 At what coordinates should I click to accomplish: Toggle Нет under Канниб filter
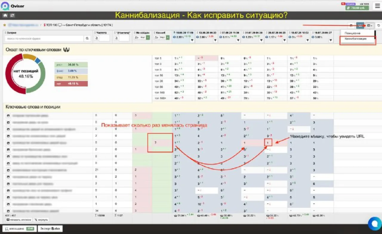(162, 37)
